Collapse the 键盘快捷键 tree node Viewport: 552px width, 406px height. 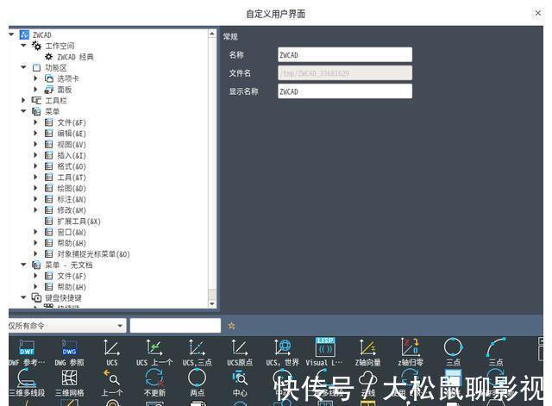(23, 297)
